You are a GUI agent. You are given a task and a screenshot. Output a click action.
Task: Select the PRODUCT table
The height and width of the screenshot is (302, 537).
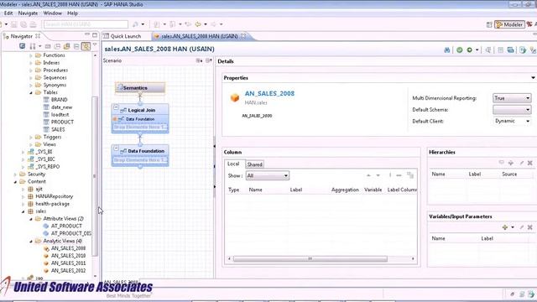pos(62,122)
